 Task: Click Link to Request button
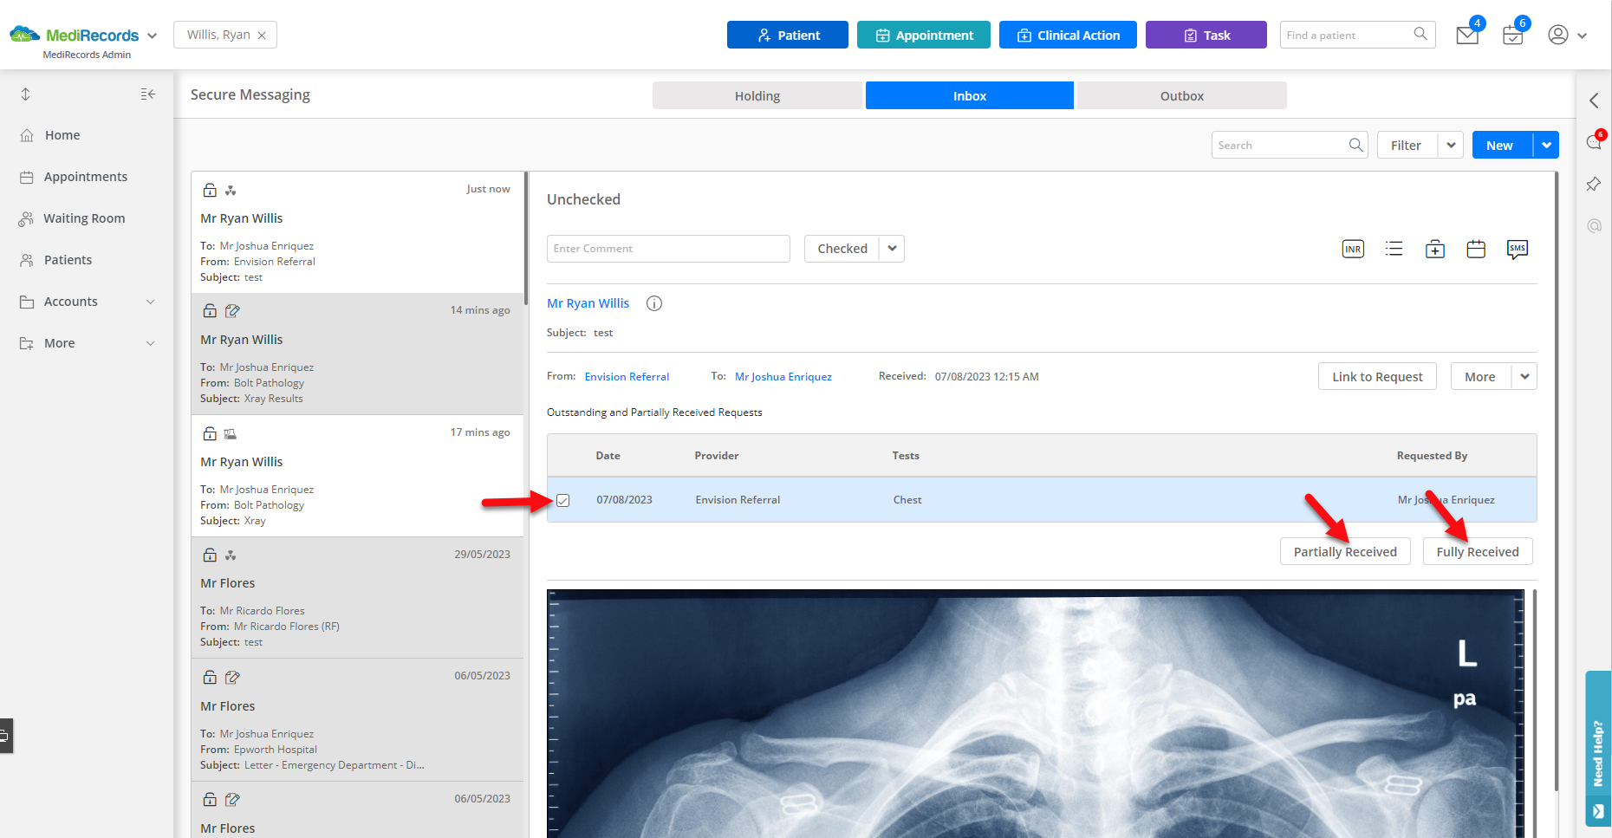pyautogui.click(x=1377, y=376)
